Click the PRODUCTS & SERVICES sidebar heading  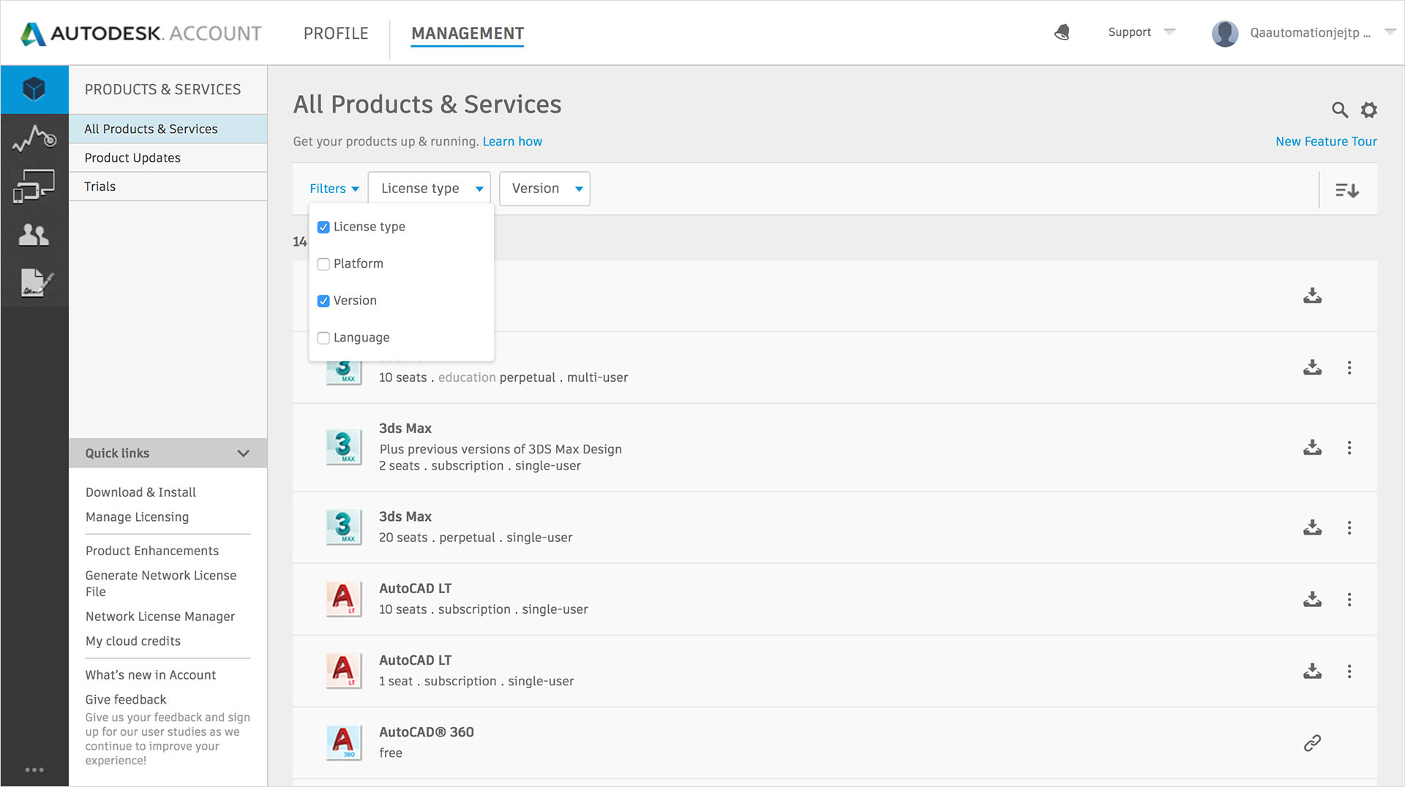(162, 89)
